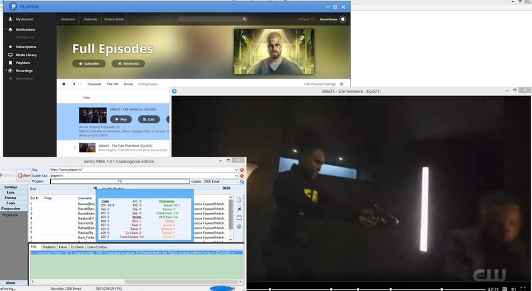Viewport: 532px width, 291px height.
Task: Click red stop icon beside Switch Site field
Action: click(242, 176)
